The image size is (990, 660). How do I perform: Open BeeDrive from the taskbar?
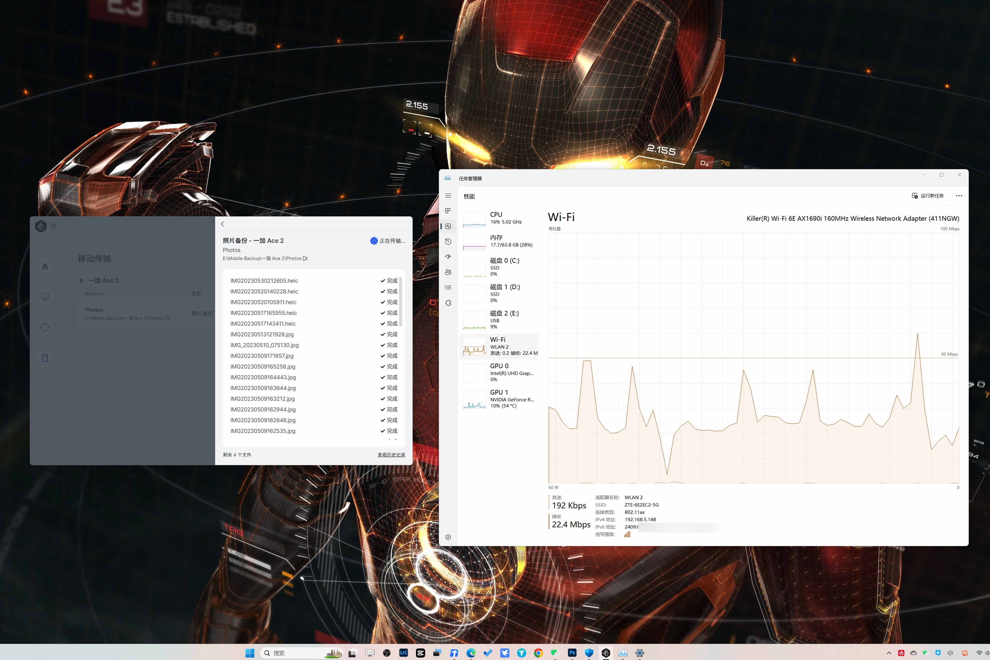click(606, 653)
